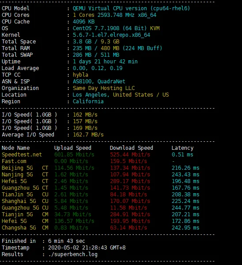242x265 pixels.
Task: Click Hefei 5G CT download 289.17 Mbit/s
Action: point(130,181)
